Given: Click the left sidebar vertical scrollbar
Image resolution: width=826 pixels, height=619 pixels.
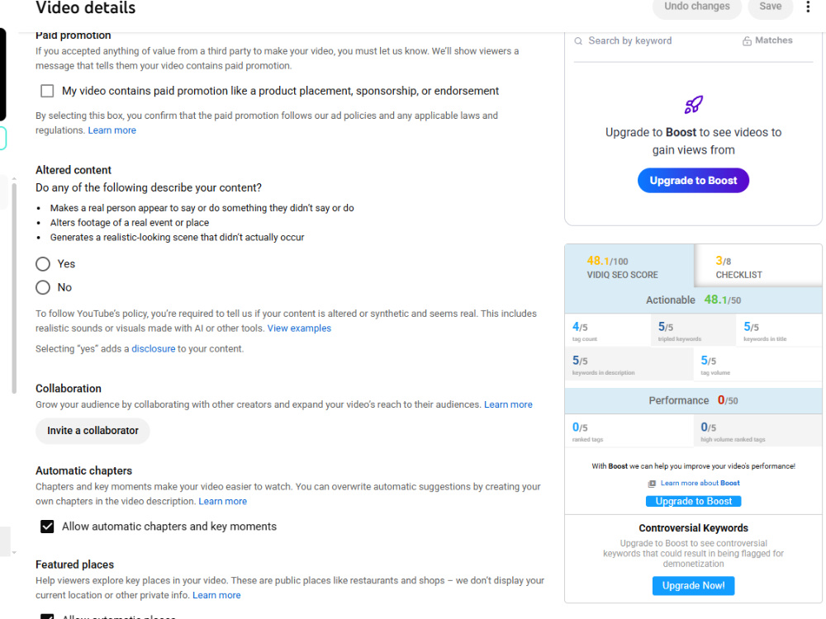Looking at the screenshot, I should [14, 287].
